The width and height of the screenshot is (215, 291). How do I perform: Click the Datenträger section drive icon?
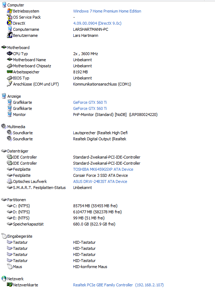[4, 151]
